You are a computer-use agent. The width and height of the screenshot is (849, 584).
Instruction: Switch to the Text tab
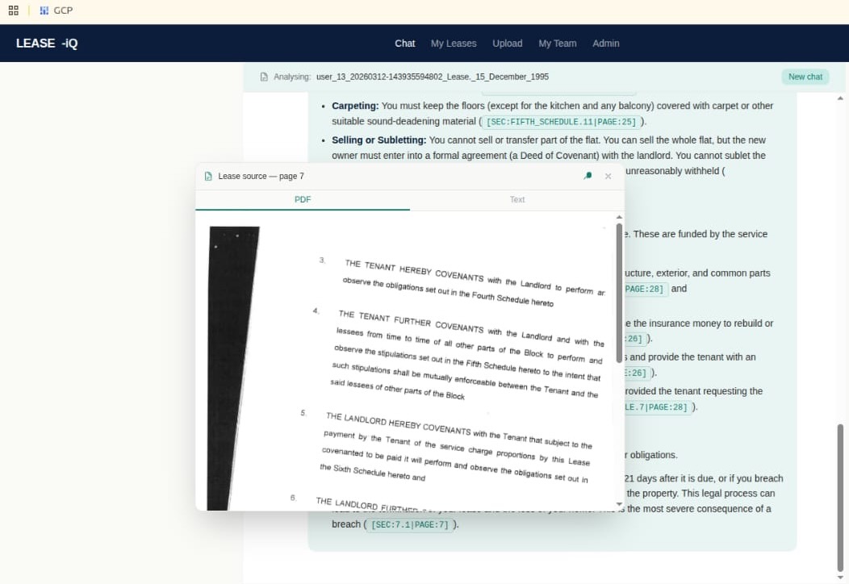517,199
